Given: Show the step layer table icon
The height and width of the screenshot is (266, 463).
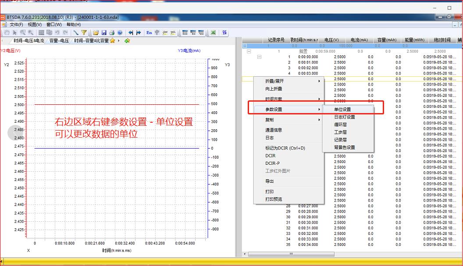Looking at the screenshot, I should point(193,32).
